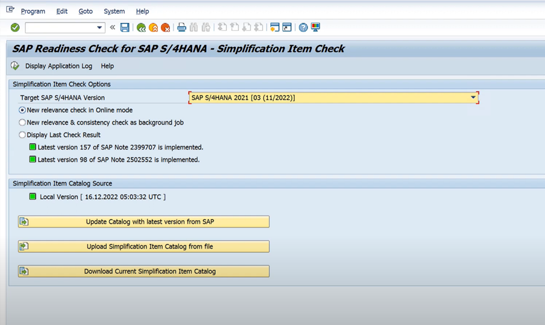545x325 pixels.
Task: Click the Next Page icon
Action: 246,27
